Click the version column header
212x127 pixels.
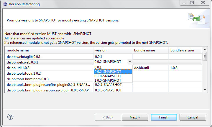(113, 50)
